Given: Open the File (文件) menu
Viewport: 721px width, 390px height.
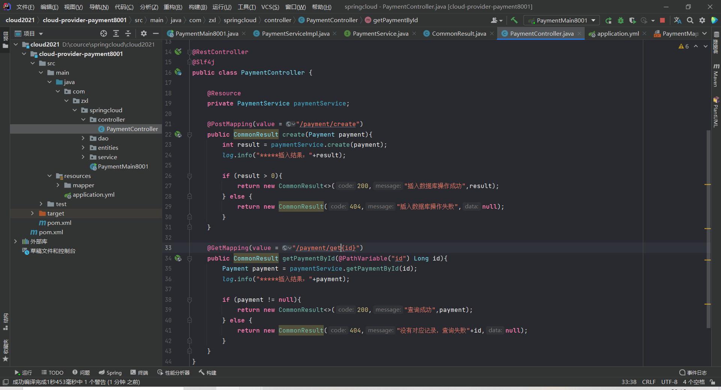Looking at the screenshot, I should pyautogui.click(x=26, y=7).
